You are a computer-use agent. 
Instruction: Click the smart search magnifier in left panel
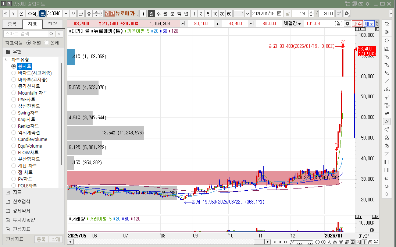[x=51, y=34]
